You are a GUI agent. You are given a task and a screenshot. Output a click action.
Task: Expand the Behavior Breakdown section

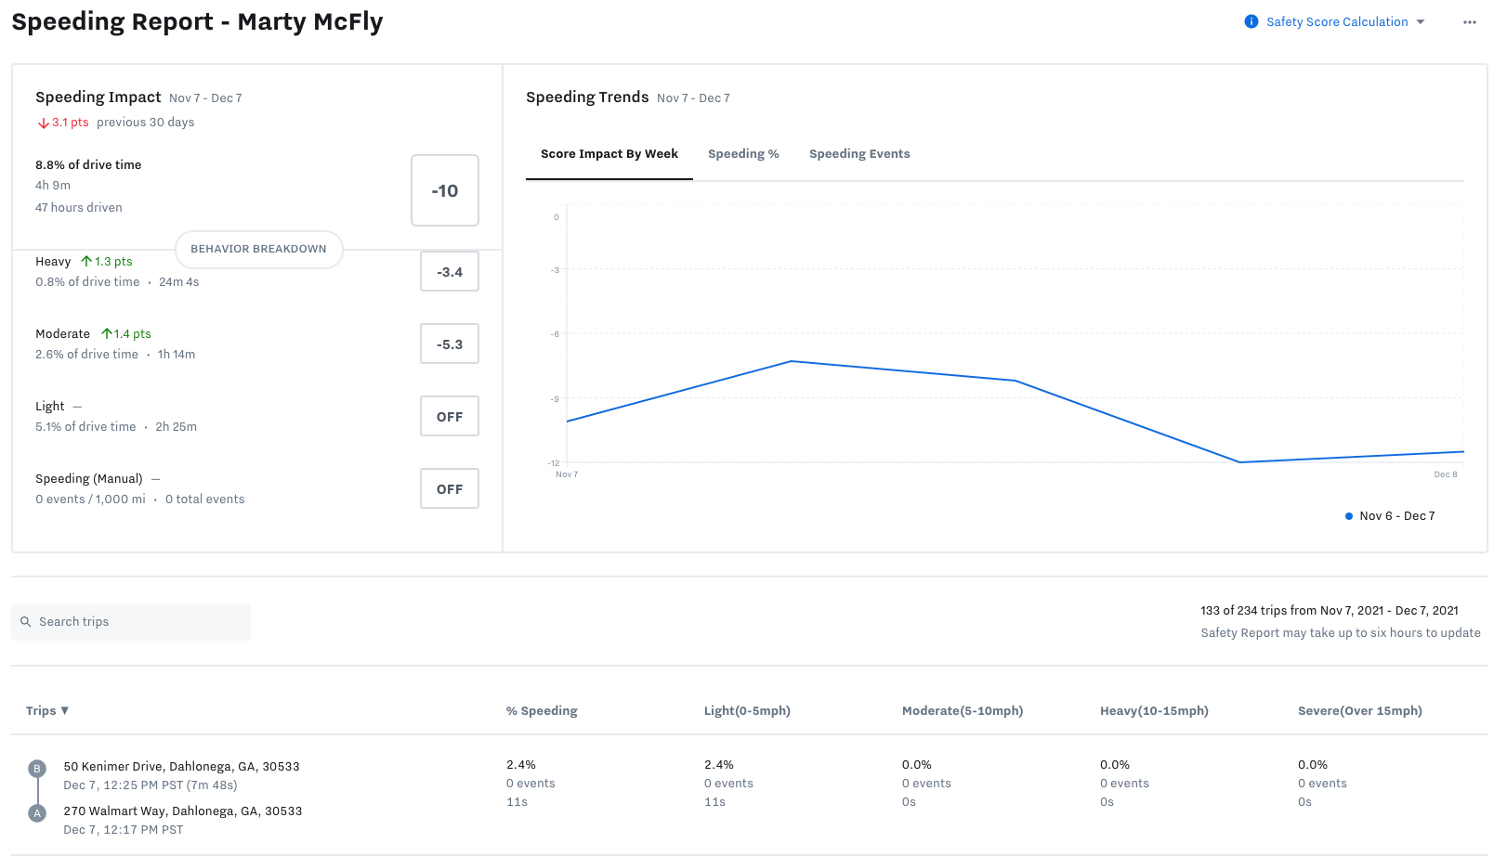point(258,249)
